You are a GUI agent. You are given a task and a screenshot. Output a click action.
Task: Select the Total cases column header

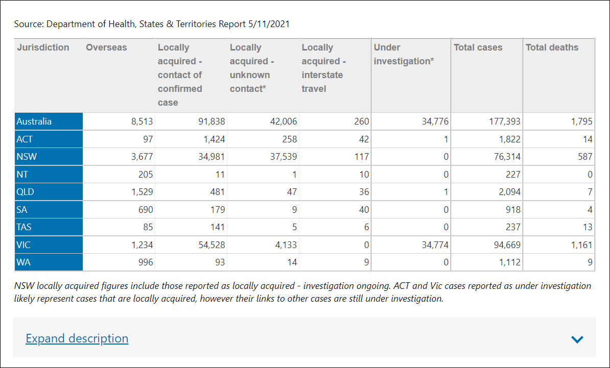click(478, 47)
